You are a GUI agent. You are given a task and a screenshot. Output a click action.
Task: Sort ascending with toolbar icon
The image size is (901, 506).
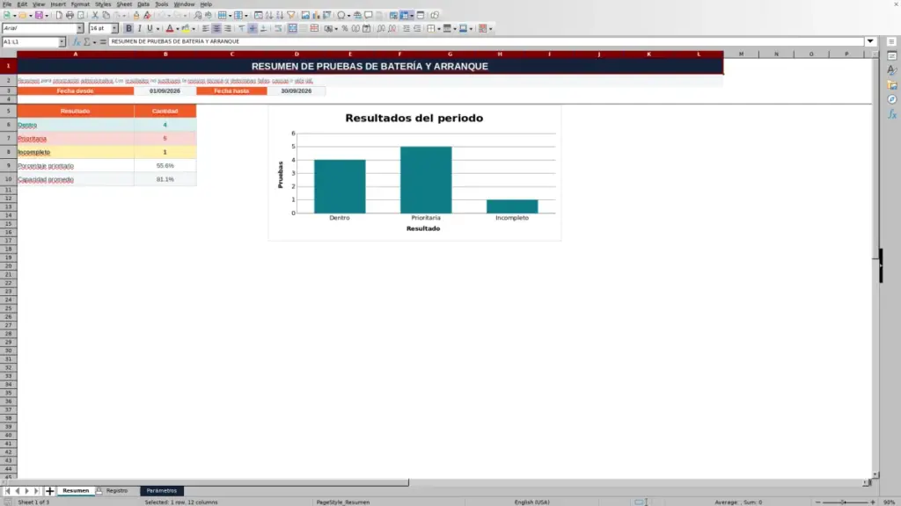[269, 15]
